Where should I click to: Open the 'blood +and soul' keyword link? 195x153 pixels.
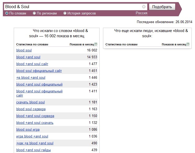coord(28,57)
